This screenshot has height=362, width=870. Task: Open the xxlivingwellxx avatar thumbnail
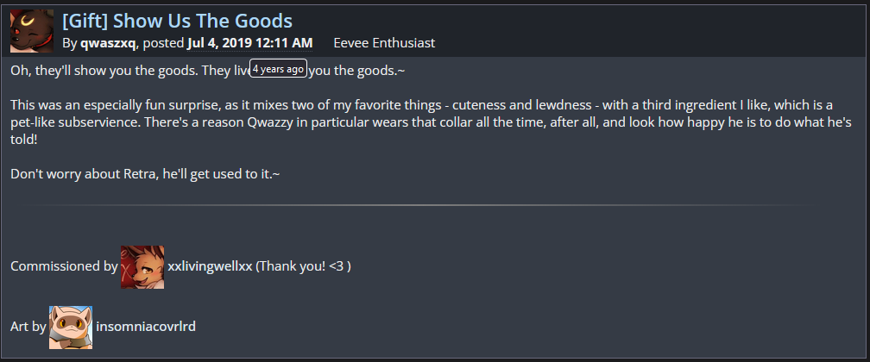coord(142,266)
